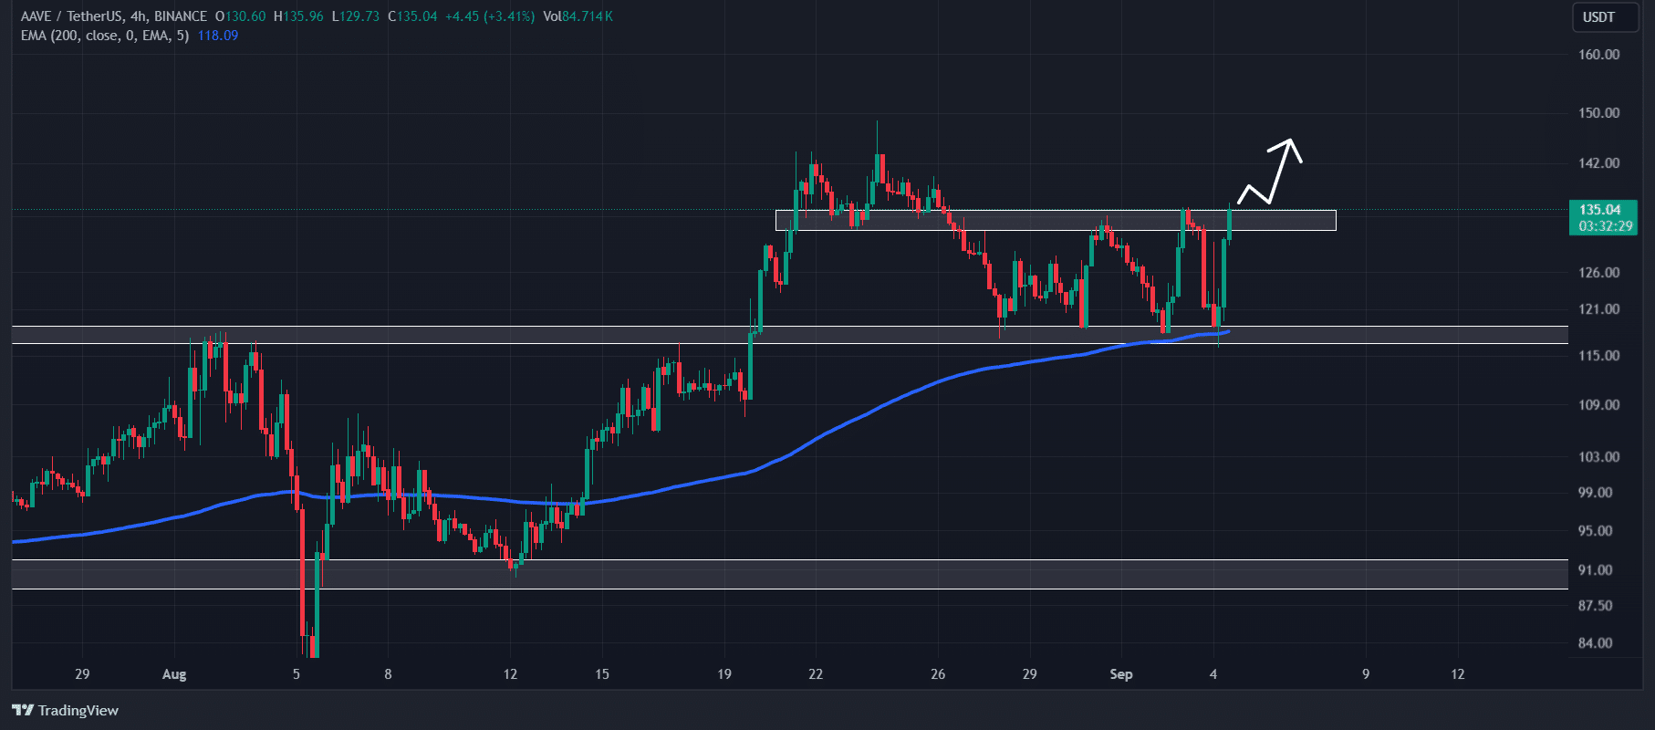Click the 150.00 price axis label
This screenshot has height=730, width=1655.
coord(1599,113)
